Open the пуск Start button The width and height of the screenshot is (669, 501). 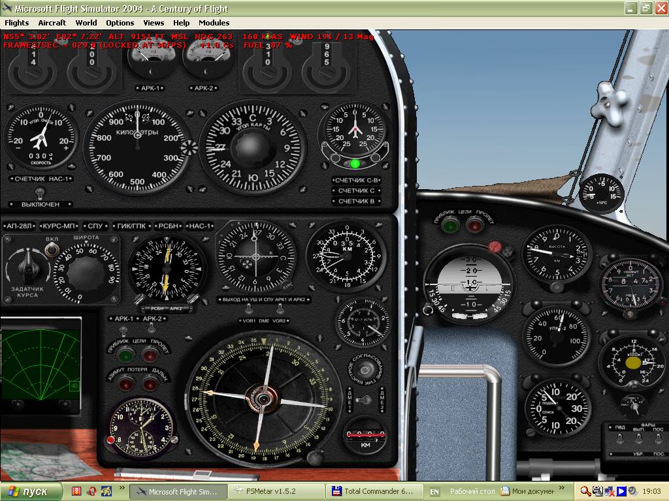pyautogui.click(x=31, y=492)
